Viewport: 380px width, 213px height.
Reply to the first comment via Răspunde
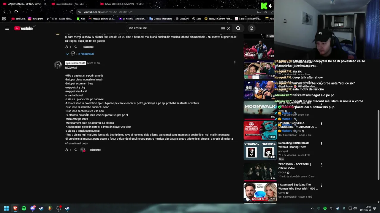pyautogui.click(x=88, y=47)
